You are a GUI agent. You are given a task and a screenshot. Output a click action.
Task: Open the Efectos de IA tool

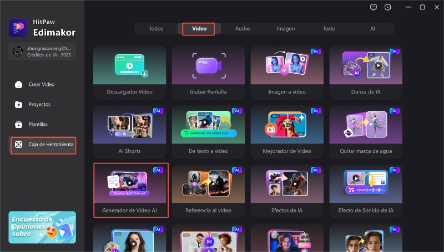coord(287,191)
